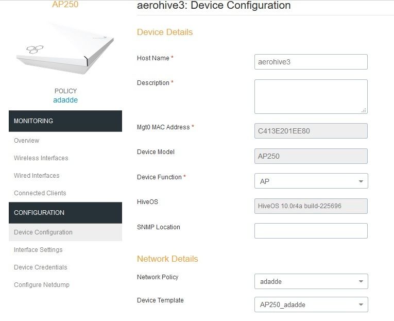Click the HiveOS version field

point(311,206)
